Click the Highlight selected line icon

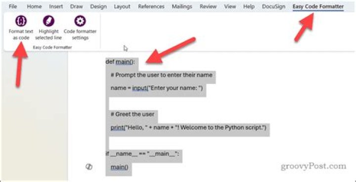click(48, 21)
